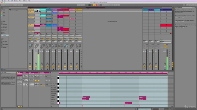Image resolution: width=197 pixels, height=110 pixels.
Task: Open the Options menu
Action: click(25, 1)
